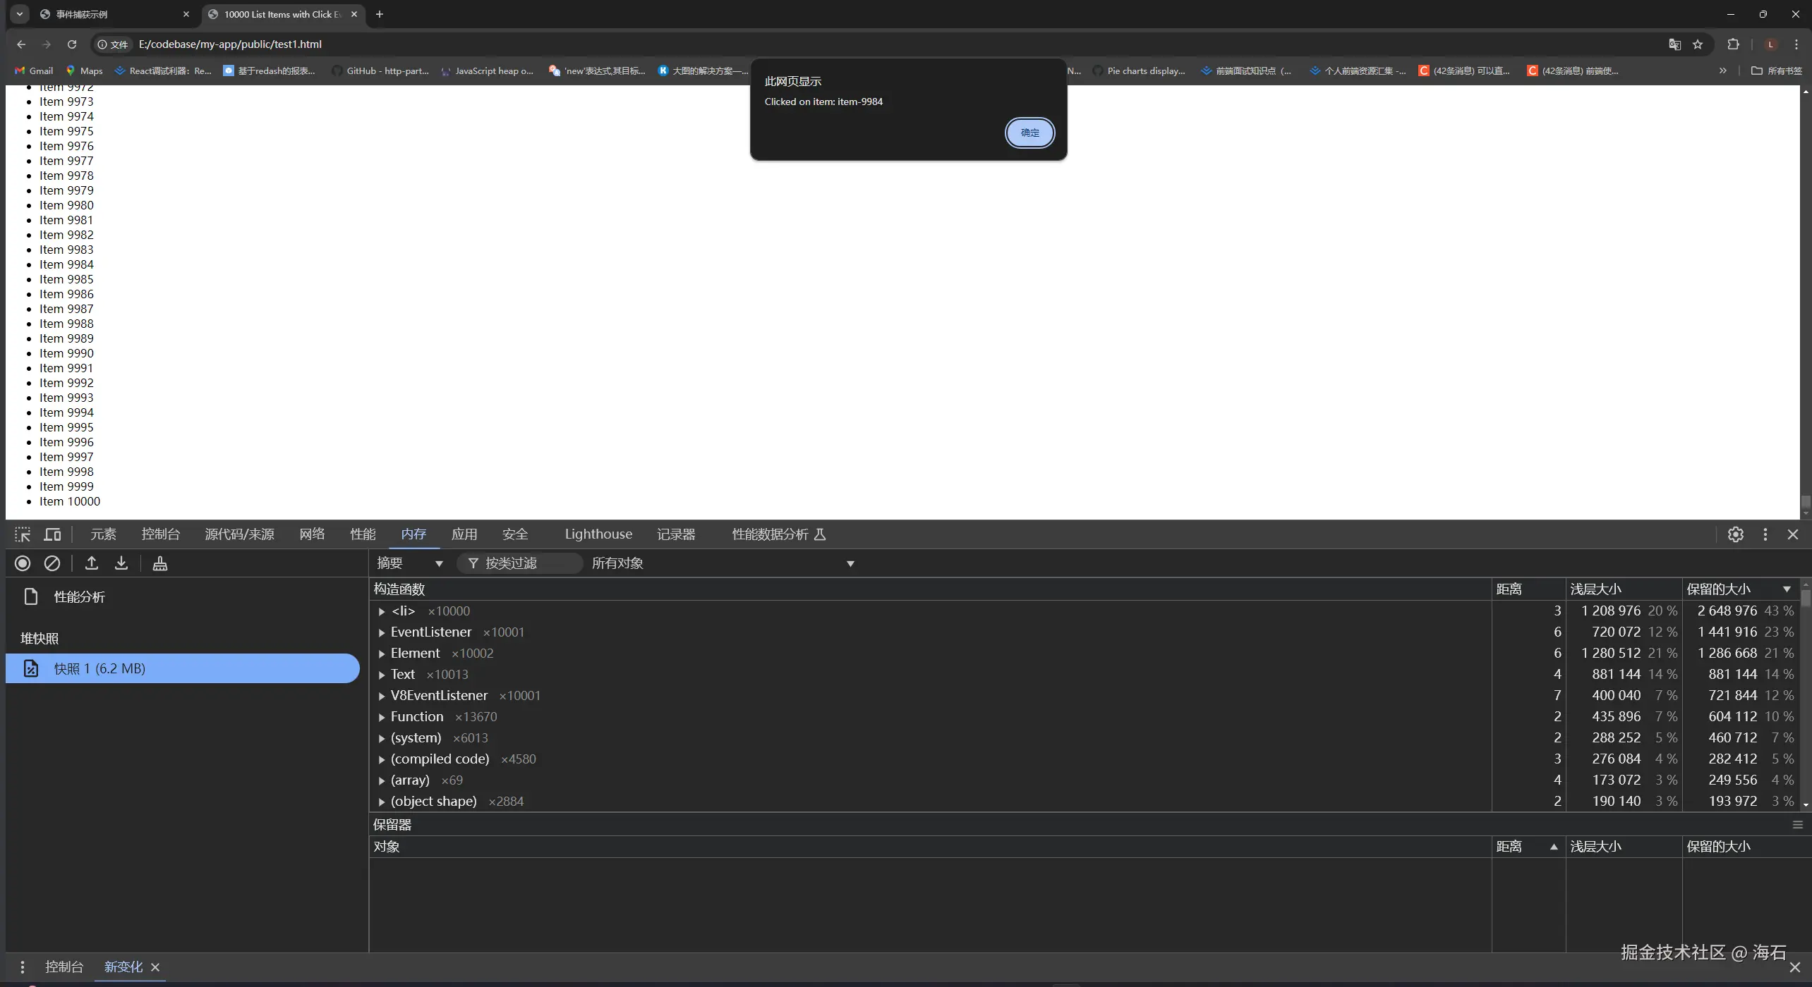This screenshot has height=987, width=1812.
Task: Open the 摘要 perspective dropdown
Action: tap(409, 563)
